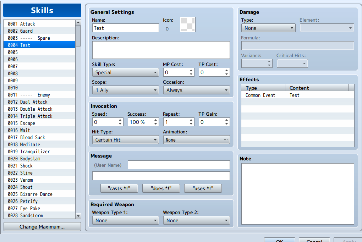Viewport: 362px width, 242px height.
Task: Click into the Description text box
Action: pos(161,50)
